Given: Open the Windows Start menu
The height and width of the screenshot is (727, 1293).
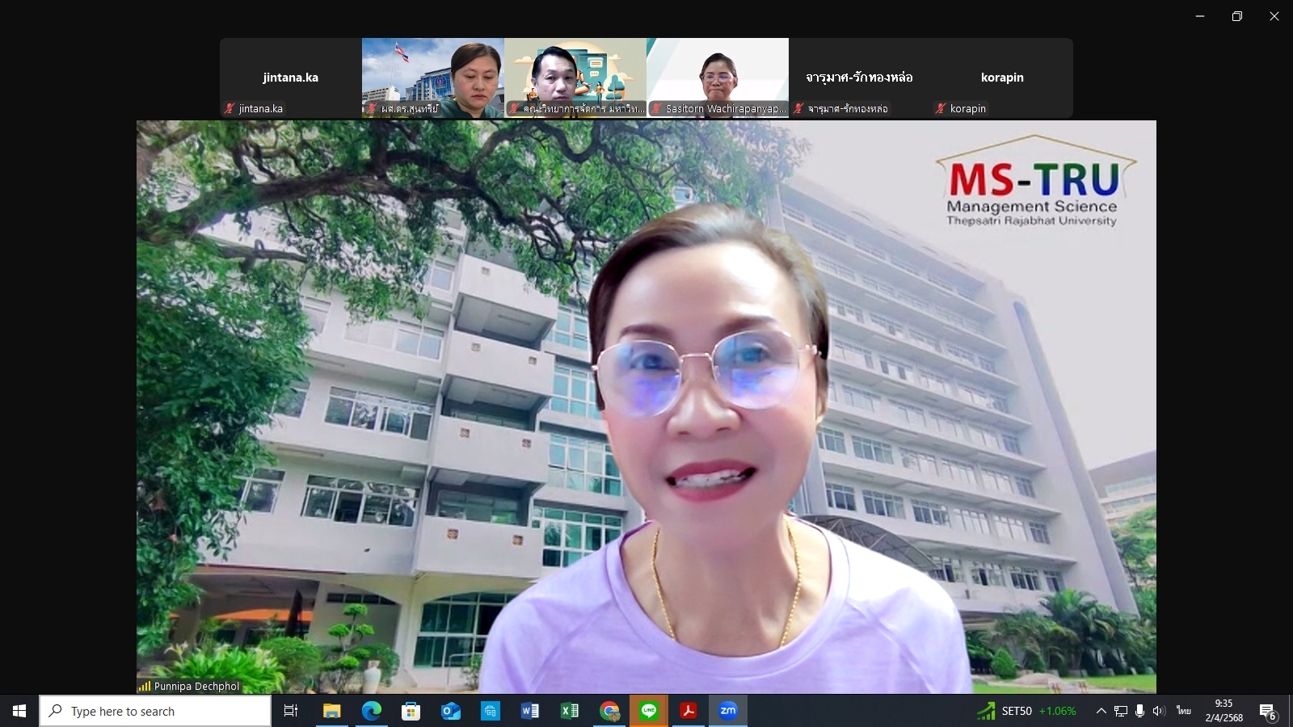Looking at the screenshot, I should click(x=19, y=711).
